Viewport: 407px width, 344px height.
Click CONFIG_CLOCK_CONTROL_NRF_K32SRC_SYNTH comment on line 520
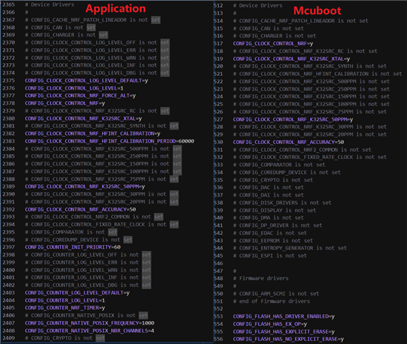[310, 67]
